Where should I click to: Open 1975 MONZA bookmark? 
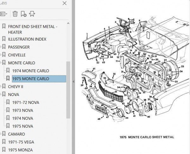(x=20, y=150)
